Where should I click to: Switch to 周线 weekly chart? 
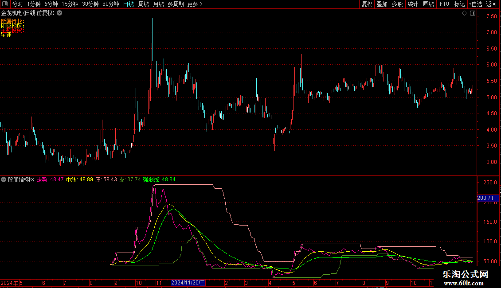tap(144, 4)
